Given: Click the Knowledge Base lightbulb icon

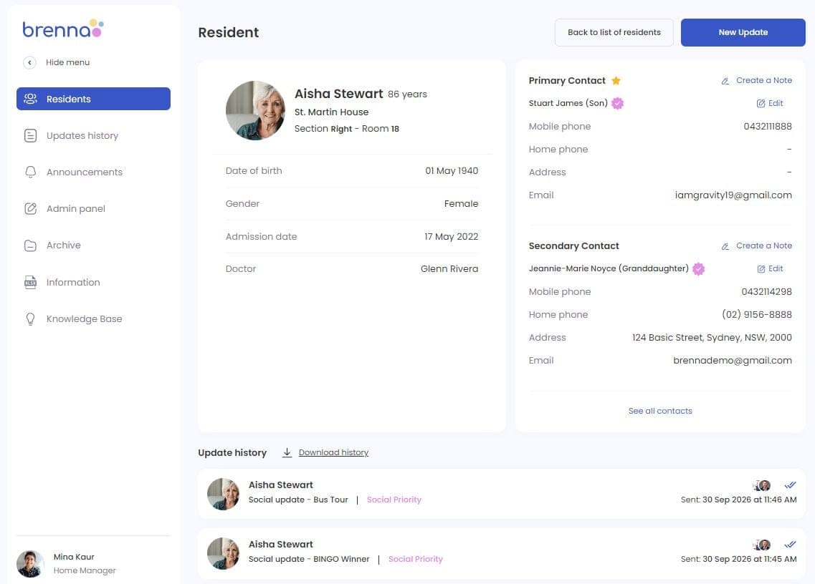Looking at the screenshot, I should (31, 318).
